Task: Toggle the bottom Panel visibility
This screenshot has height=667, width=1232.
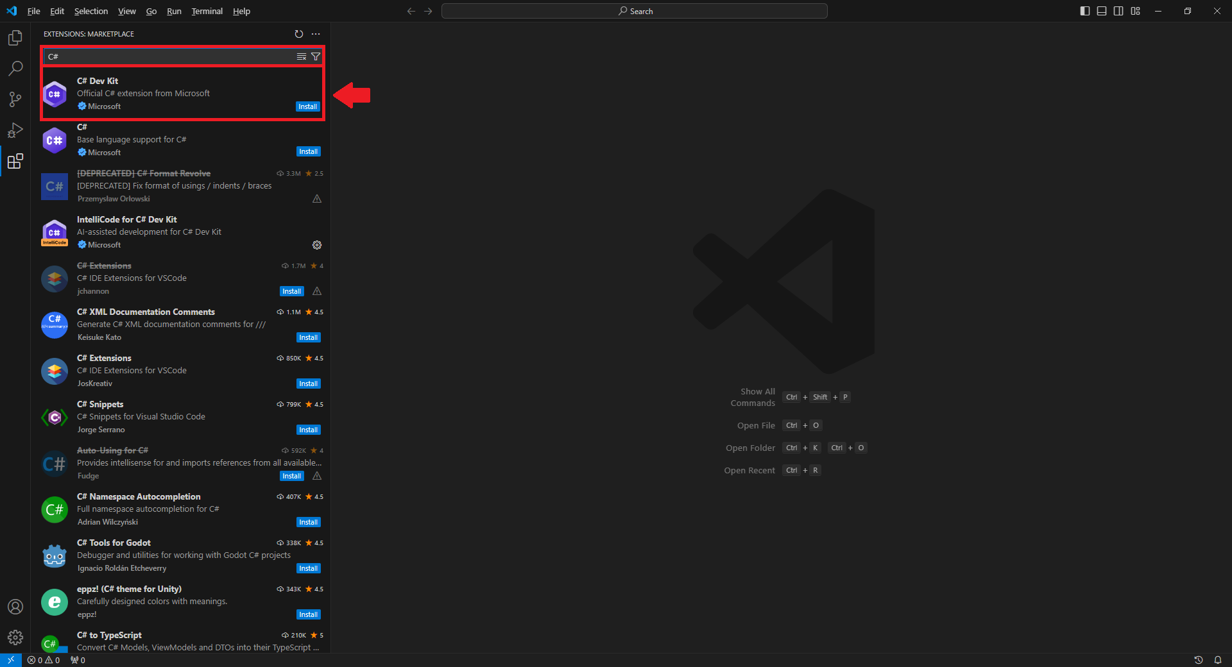Action: (x=1101, y=11)
